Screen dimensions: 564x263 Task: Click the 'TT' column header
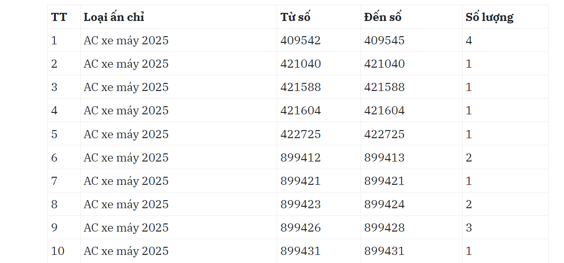(64, 17)
